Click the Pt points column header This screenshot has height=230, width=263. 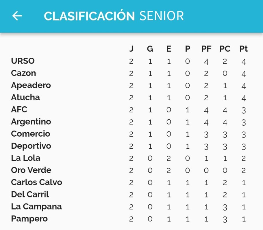click(x=244, y=49)
